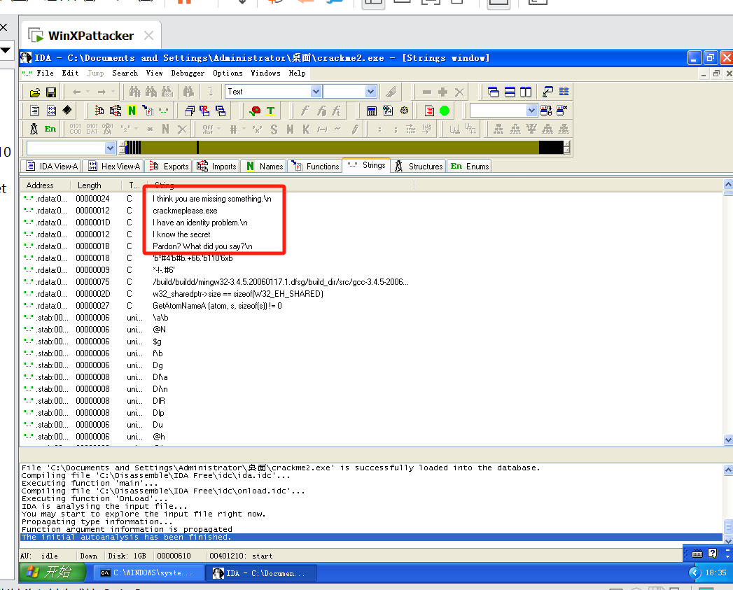Switch to the IDA View-A tab
The width and height of the screenshot is (733, 590).
tap(51, 166)
